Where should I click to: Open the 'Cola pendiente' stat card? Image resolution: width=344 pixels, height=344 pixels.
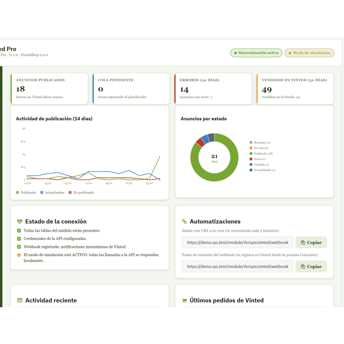tap(131, 89)
